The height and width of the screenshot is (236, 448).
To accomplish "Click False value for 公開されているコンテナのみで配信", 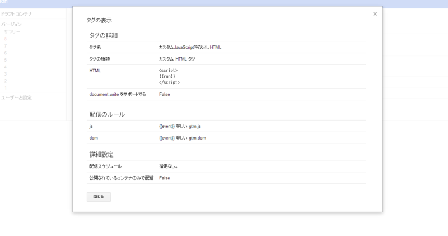I will [x=165, y=178].
